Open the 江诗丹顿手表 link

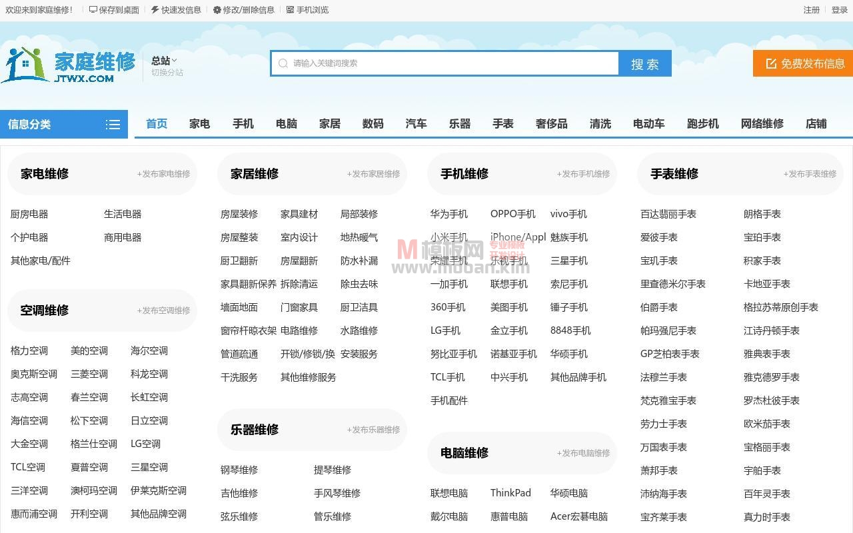point(772,330)
